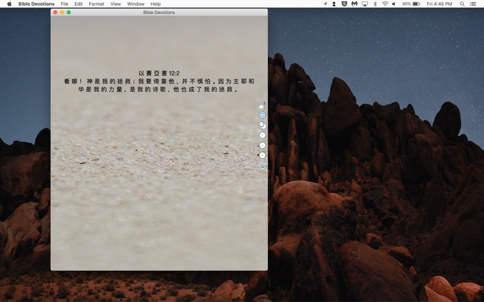Click the battery status indicator
The image size is (484, 302).
413,4
